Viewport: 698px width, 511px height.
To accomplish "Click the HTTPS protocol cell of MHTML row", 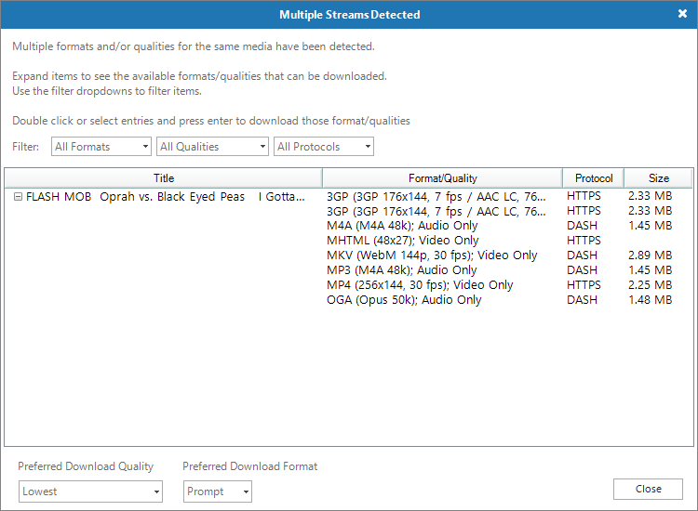I will coord(584,241).
